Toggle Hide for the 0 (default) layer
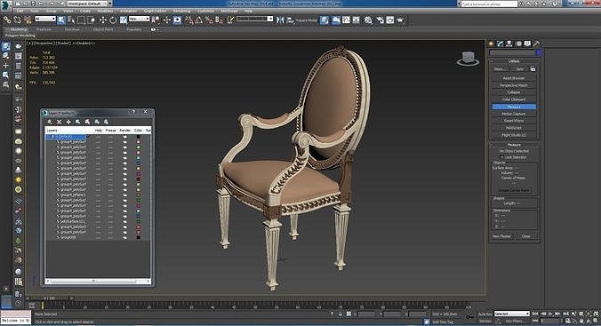Screen dimensions: 601x326 click(98, 137)
